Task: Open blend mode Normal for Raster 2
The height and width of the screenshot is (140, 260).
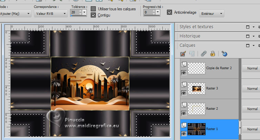Action: point(251,109)
